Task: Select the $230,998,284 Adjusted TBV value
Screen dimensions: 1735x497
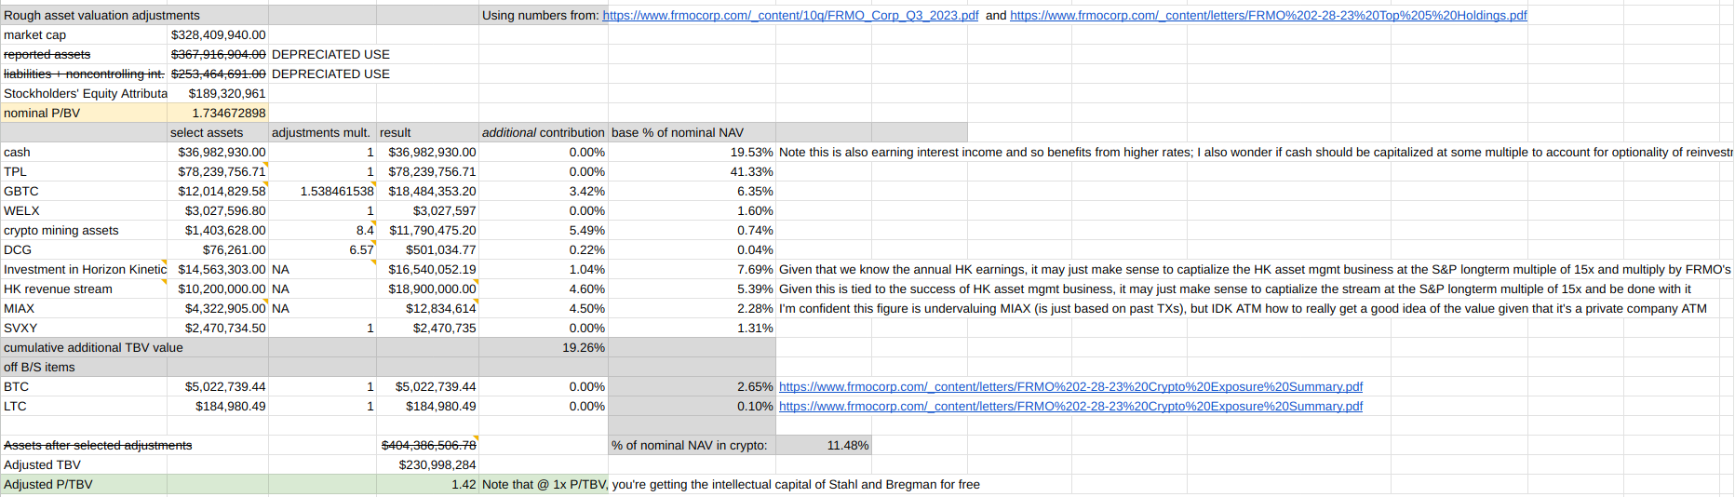Action: (x=427, y=464)
